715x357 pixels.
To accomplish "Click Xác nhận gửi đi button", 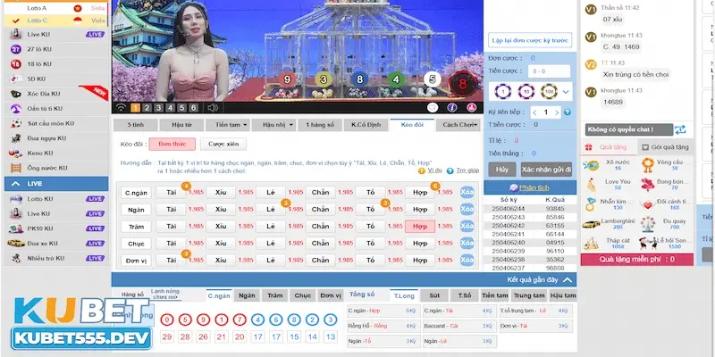I will click(546, 170).
